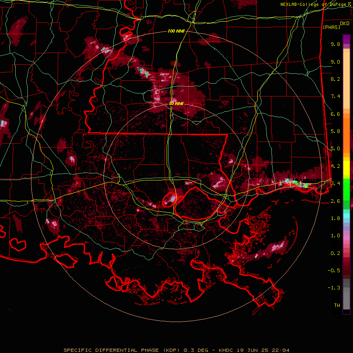Click the 5.0 legend value
The width and height of the screenshot is (353, 353).
335,149
